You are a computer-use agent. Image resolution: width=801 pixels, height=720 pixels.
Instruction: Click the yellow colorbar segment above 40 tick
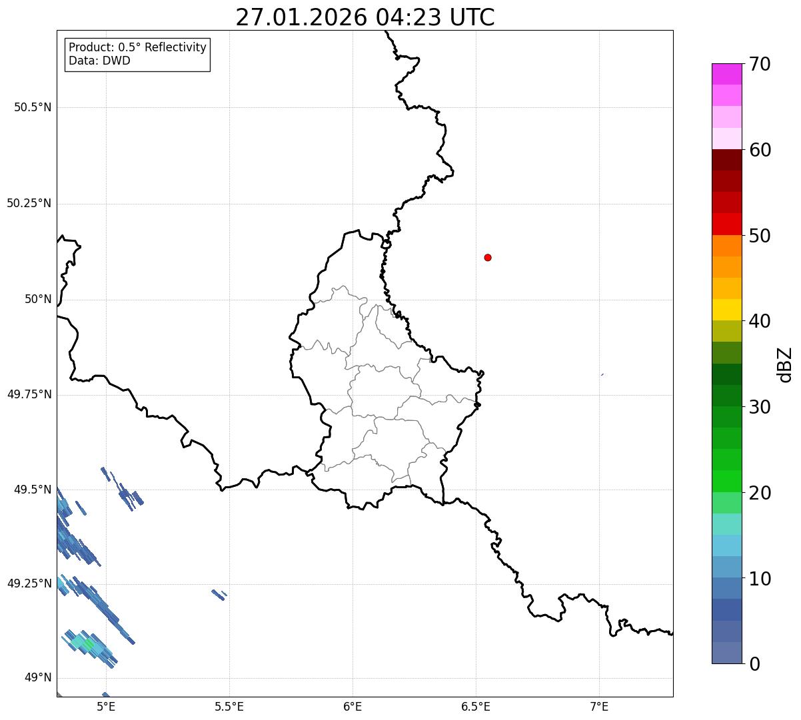[726, 310]
